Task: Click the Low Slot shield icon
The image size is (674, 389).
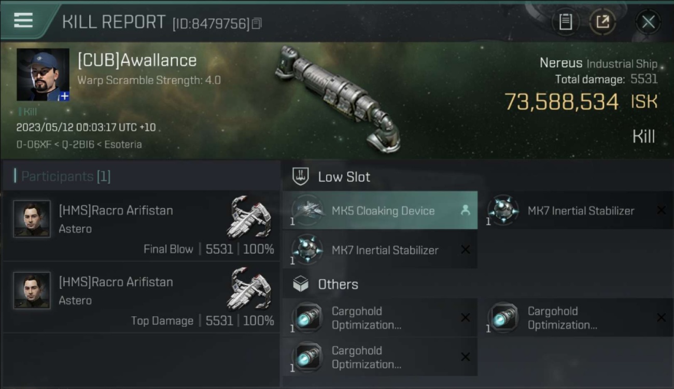Action: pos(301,177)
